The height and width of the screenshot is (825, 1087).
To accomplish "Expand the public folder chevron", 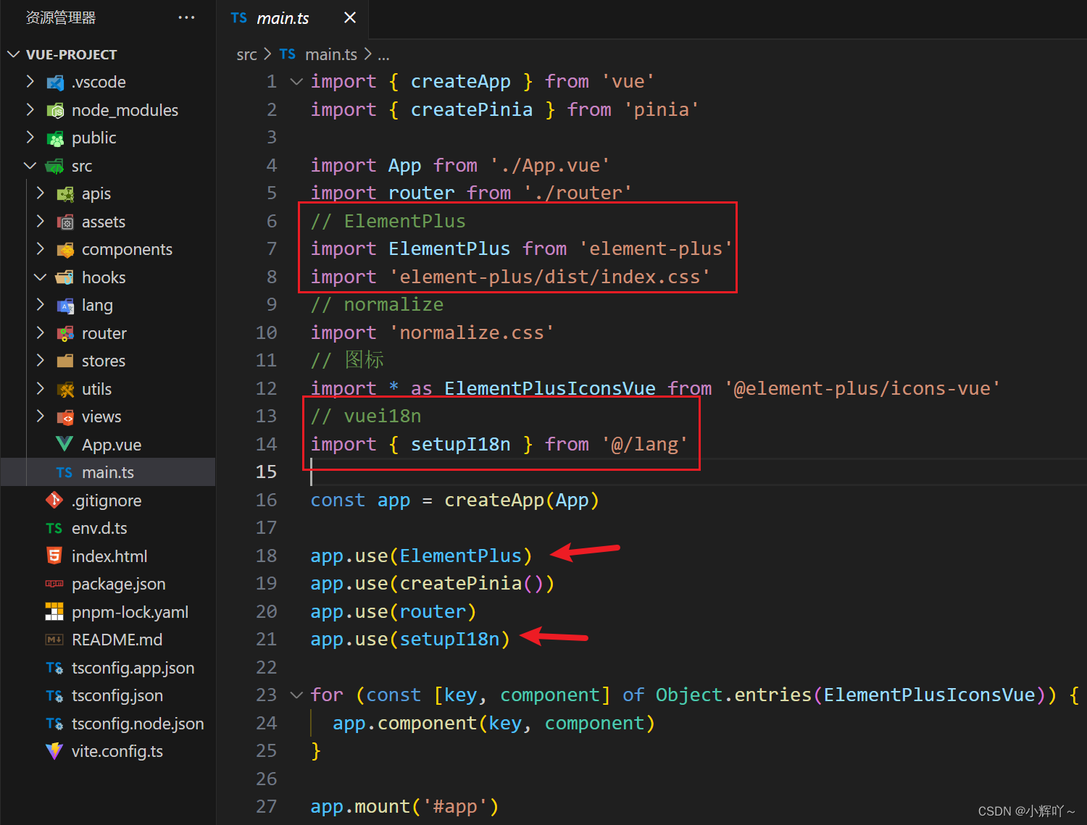I will point(30,137).
